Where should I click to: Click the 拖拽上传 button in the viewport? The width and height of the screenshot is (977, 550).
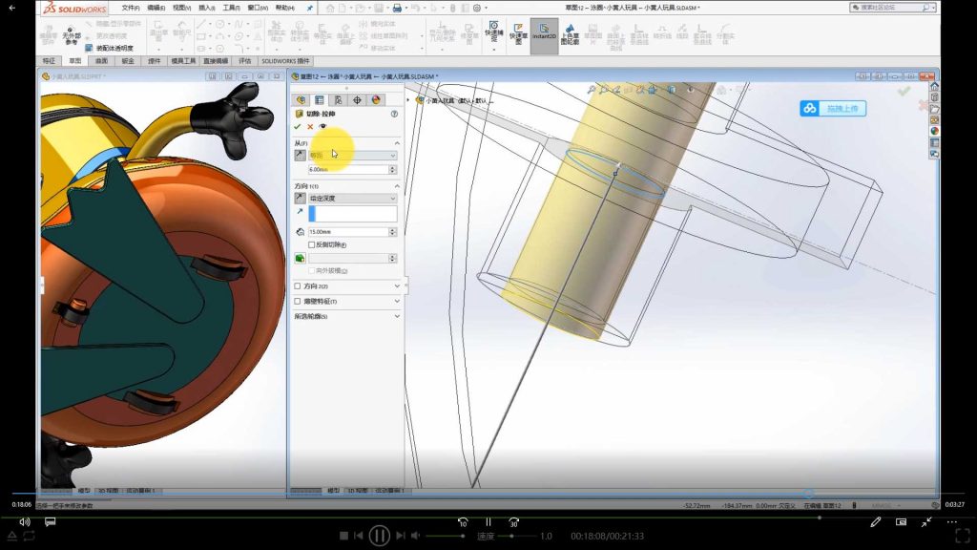click(833, 109)
